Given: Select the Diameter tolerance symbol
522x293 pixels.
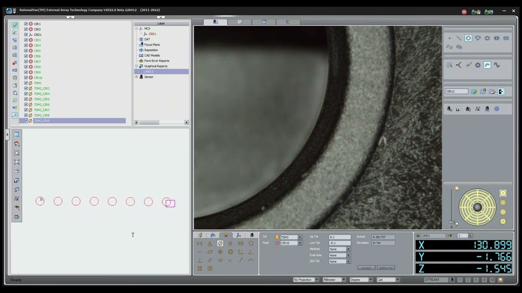Looking at the screenshot, I should pos(220,243).
